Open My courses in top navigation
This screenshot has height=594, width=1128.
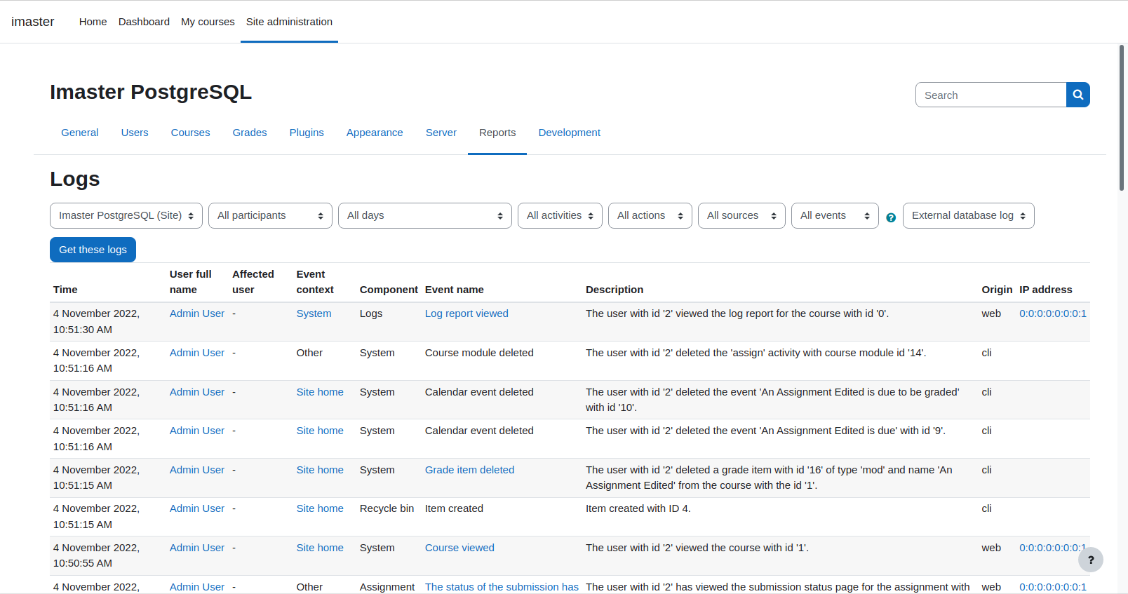point(208,22)
